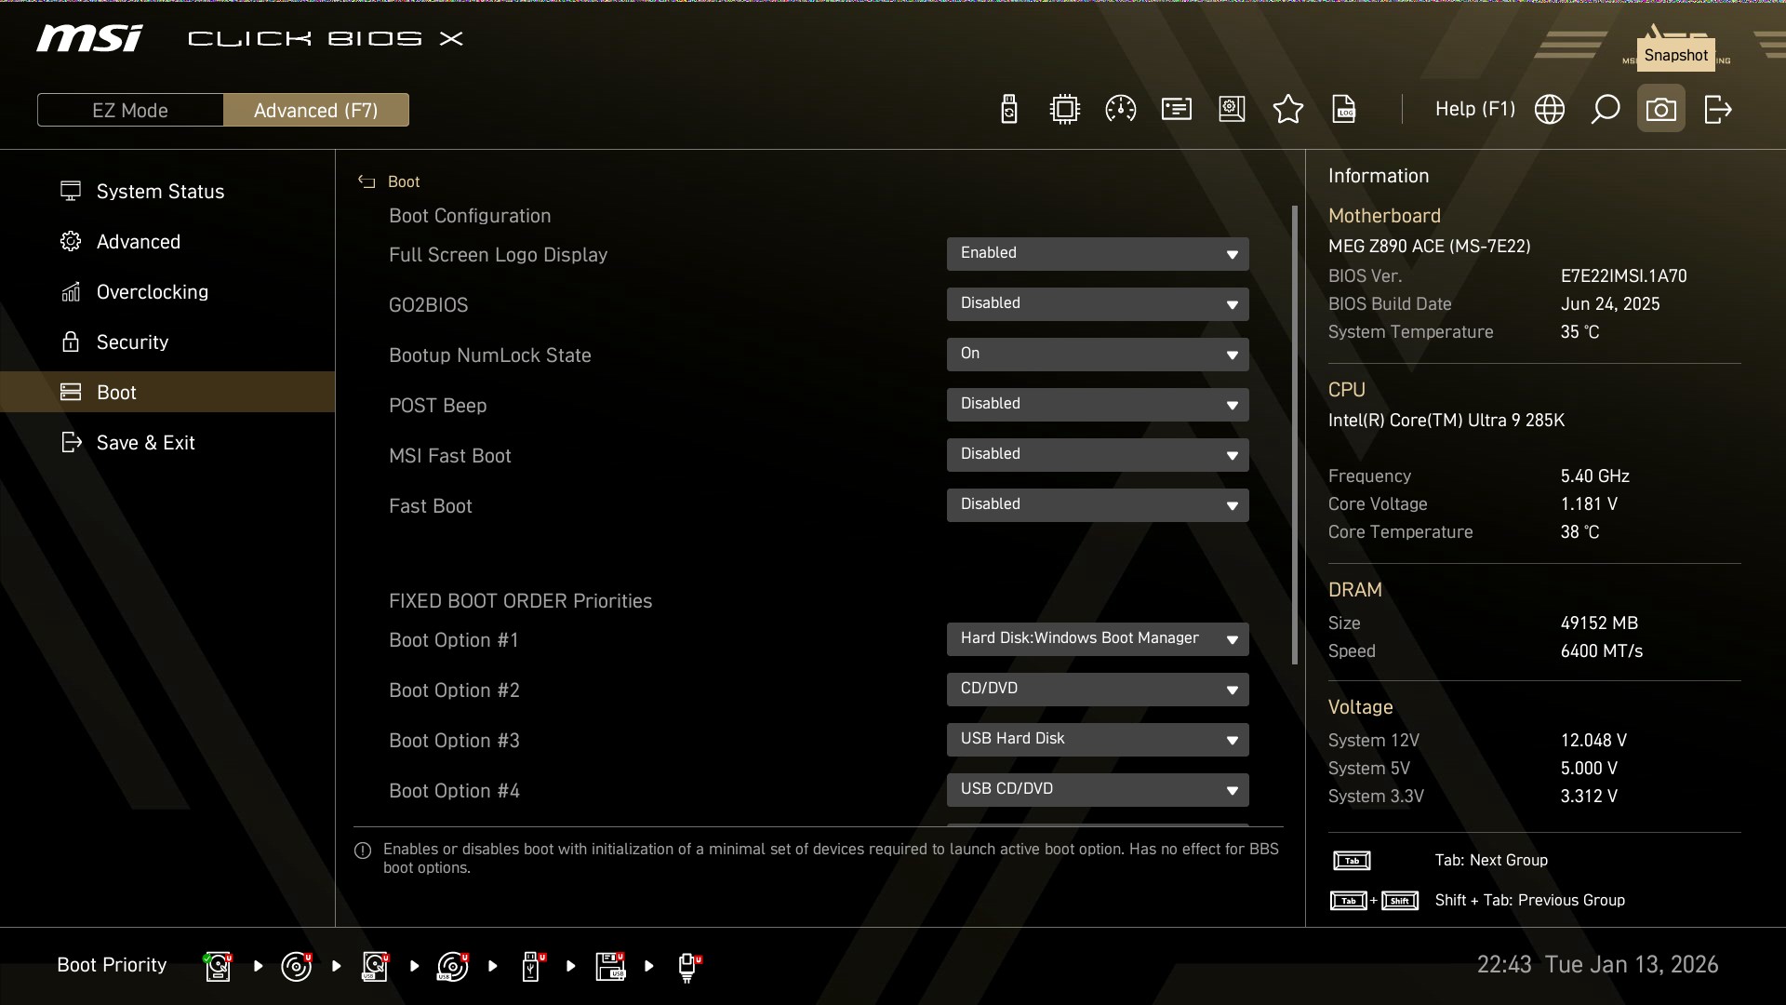Screen dimensions: 1786x1005
Task: Click the Boot breadcrumb back arrow
Action: tap(367, 182)
